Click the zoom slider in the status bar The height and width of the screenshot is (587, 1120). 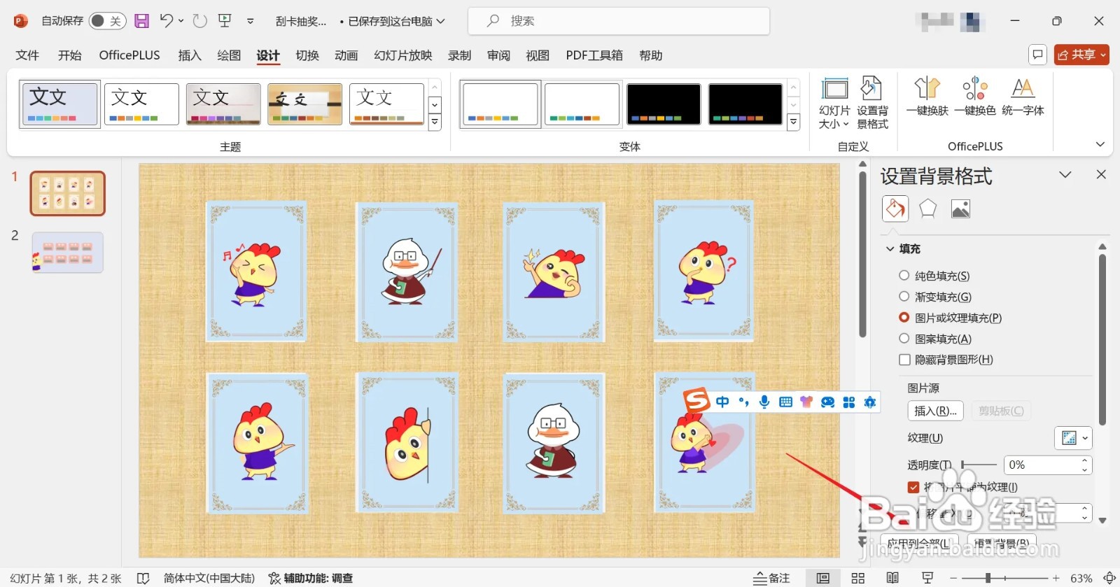pos(1004,578)
